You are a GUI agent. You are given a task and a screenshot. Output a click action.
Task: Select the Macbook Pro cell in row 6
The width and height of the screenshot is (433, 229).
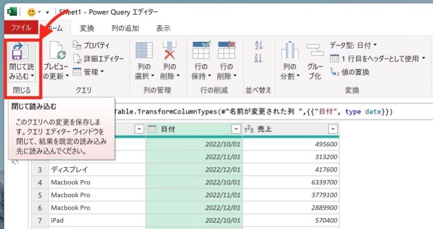(97, 207)
